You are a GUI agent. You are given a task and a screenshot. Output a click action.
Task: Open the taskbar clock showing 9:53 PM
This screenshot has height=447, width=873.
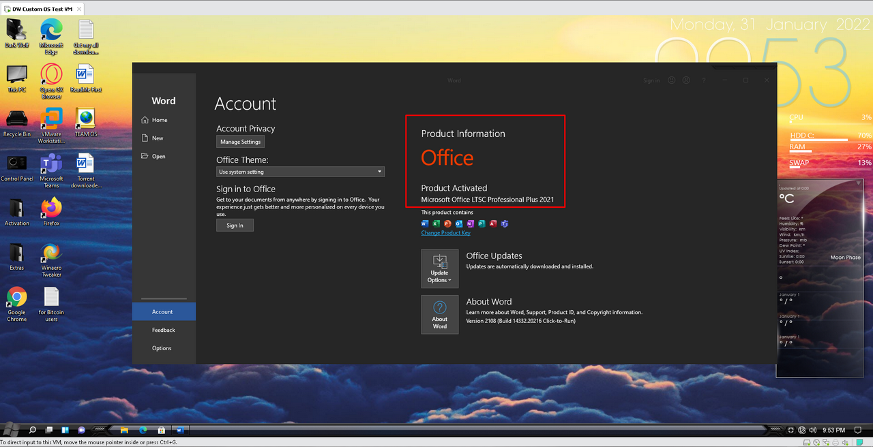(833, 431)
